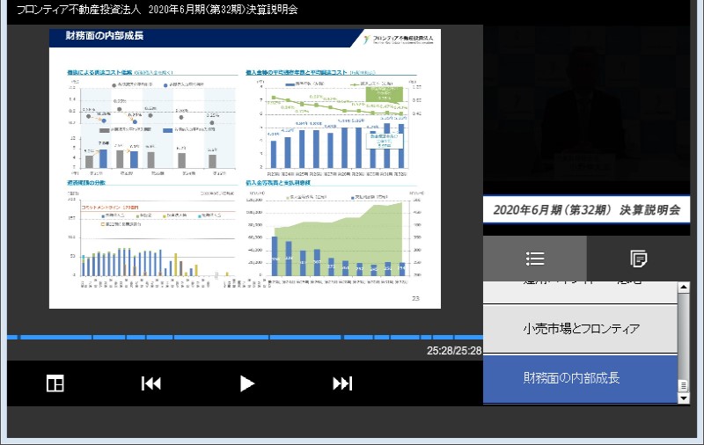
Task: Click the chapter list scrollbar thumb
Action: click(684, 386)
